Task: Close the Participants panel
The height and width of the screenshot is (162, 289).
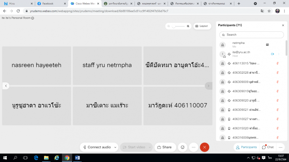Action: pyautogui.click(x=283, y=25)
